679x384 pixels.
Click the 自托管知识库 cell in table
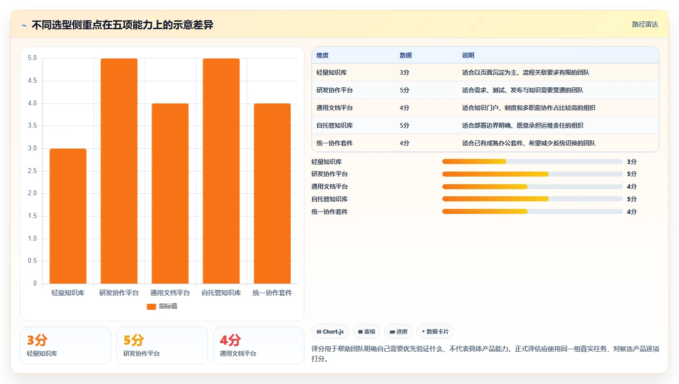click(x=335, y=126)
